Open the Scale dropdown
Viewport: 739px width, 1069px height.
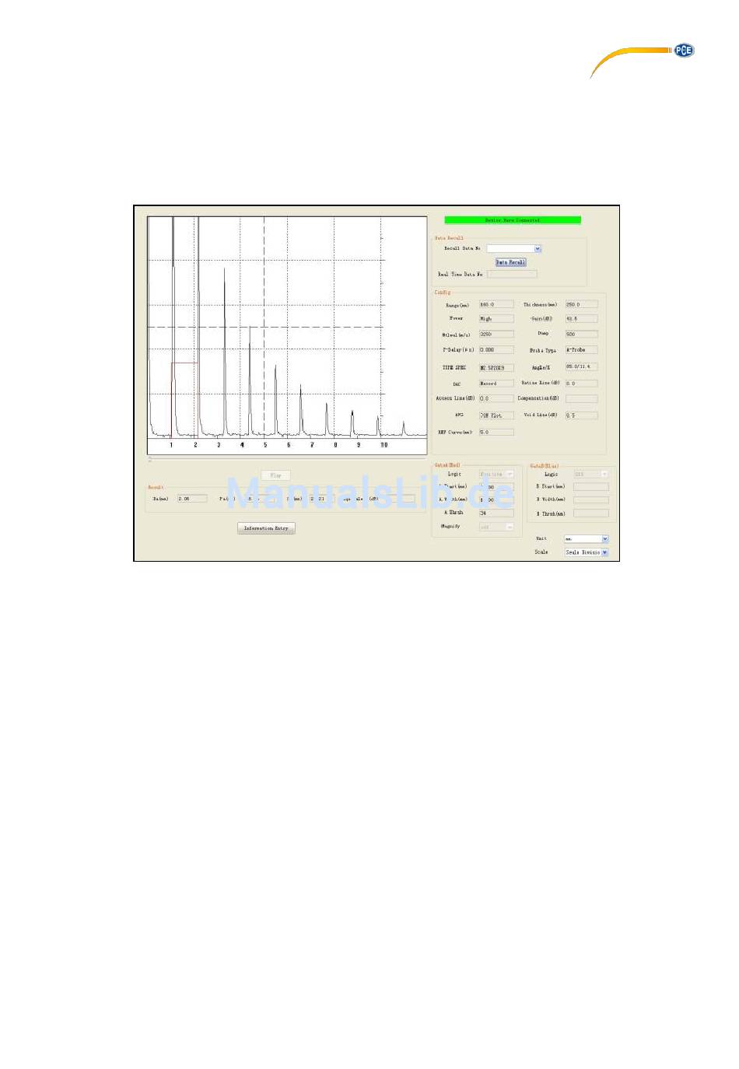[x=586, y=552]
